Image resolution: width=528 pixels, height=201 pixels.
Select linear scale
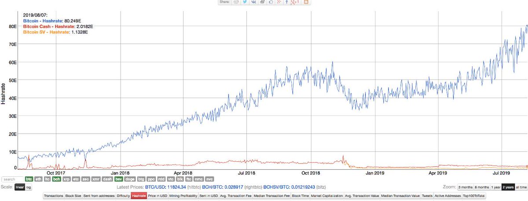[19, 187]
